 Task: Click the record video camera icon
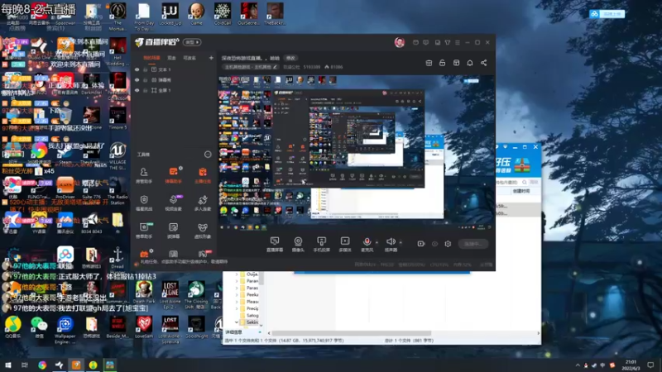point(421,244)
